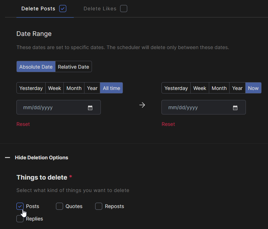Check the Quotes checkbox
Viewport: 268px width, 229px height.
(60, 206)
